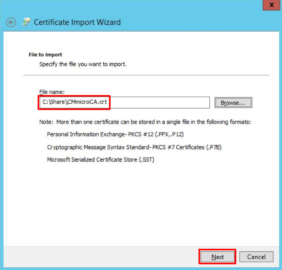Click the 'Certificate Import Wizard' title text
This screenshot has height=270, width=282.
tap(77, 22)
